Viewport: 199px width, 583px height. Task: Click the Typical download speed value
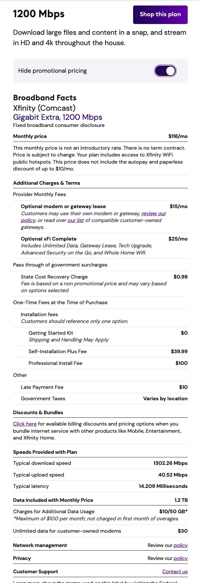coord(170,463)
